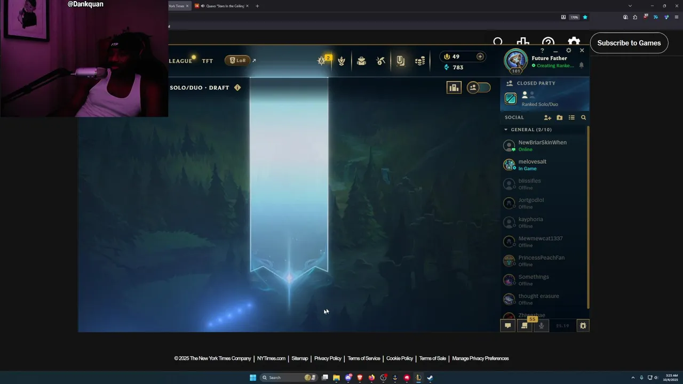The height and width of the screenshot is (384, 683).
Task: Toggle the party open/closed switch
Action: (x=479, y=87)
